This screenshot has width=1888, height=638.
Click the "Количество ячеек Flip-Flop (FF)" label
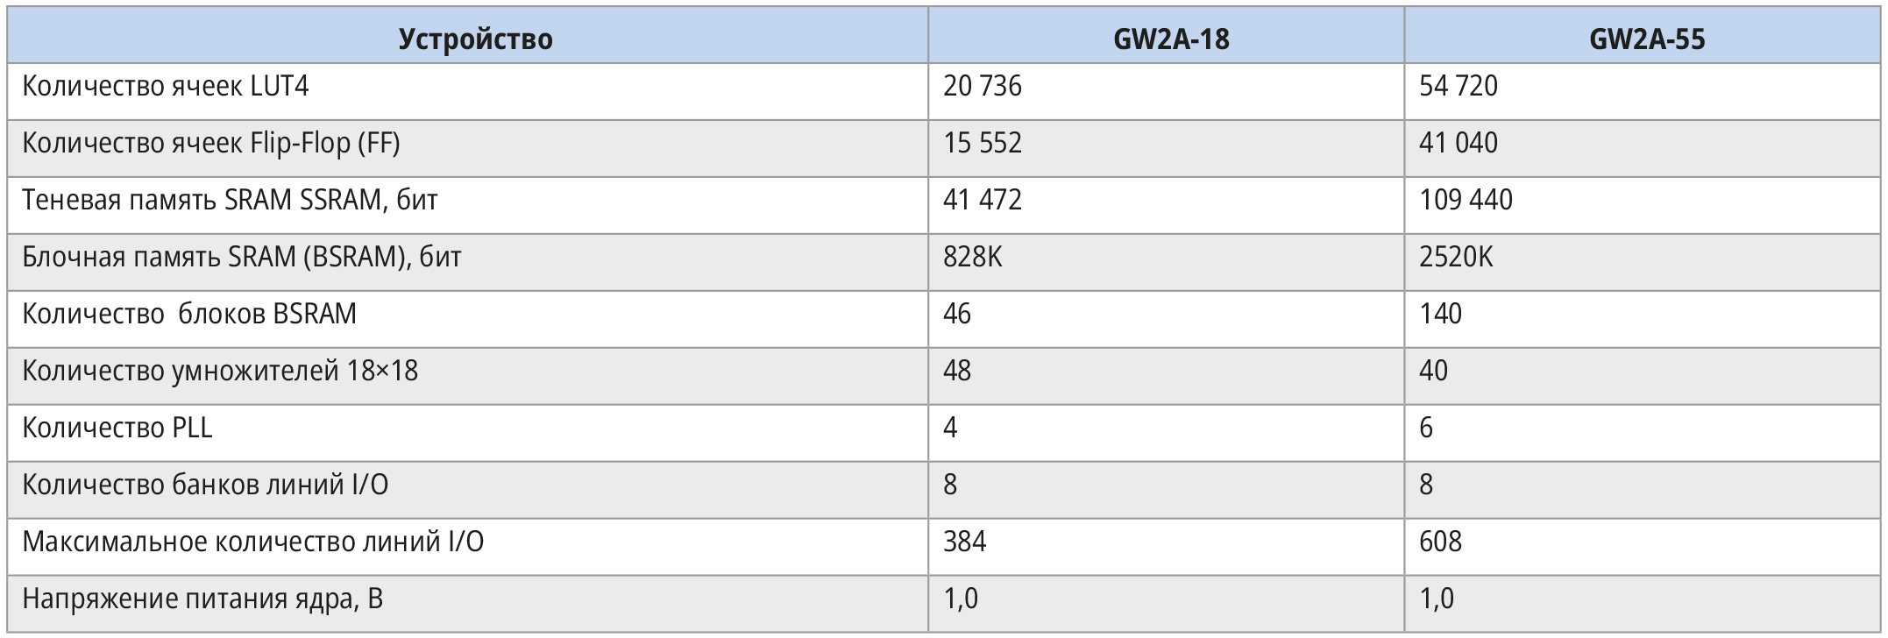pyautogui.click(x=211, y=144)
